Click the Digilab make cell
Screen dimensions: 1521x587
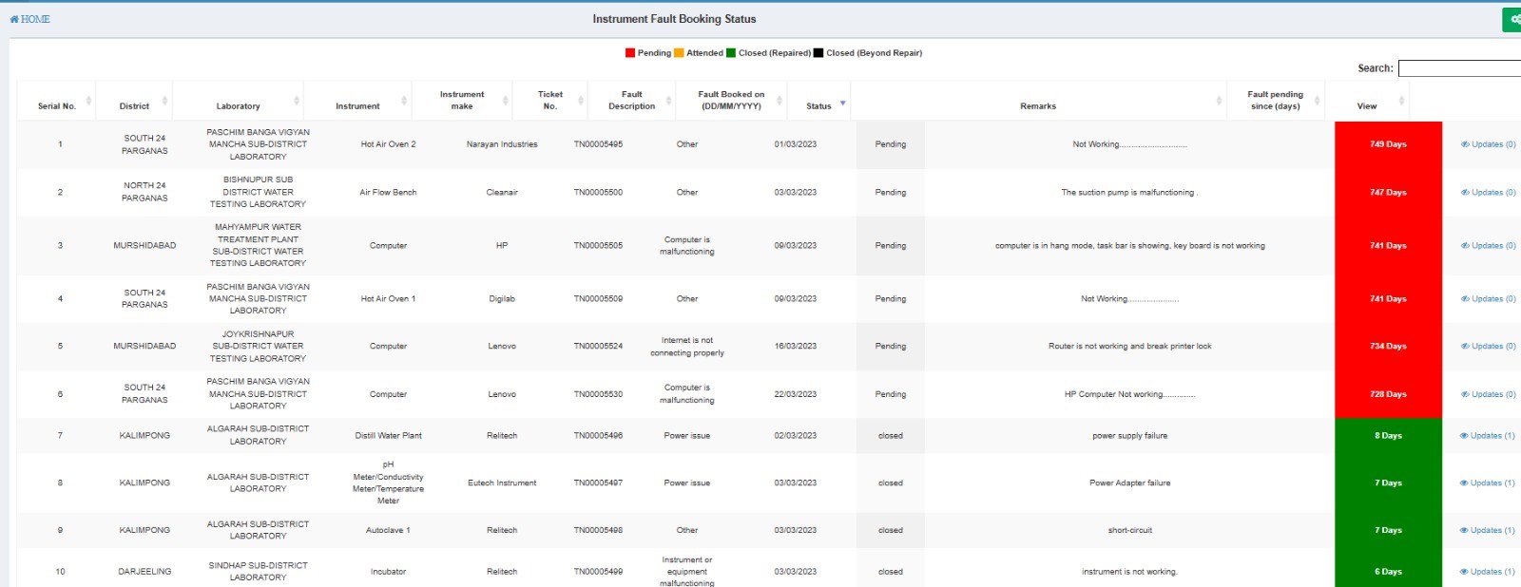(502, 298)
